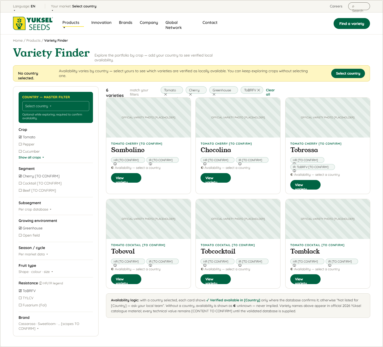
Task: Click the availability unknown icon on Tobrossa card
Action: pyautogui.click(x=292, y=175)
